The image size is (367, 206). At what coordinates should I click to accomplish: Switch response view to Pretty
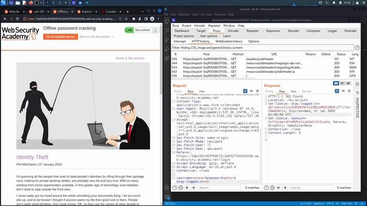269,92
